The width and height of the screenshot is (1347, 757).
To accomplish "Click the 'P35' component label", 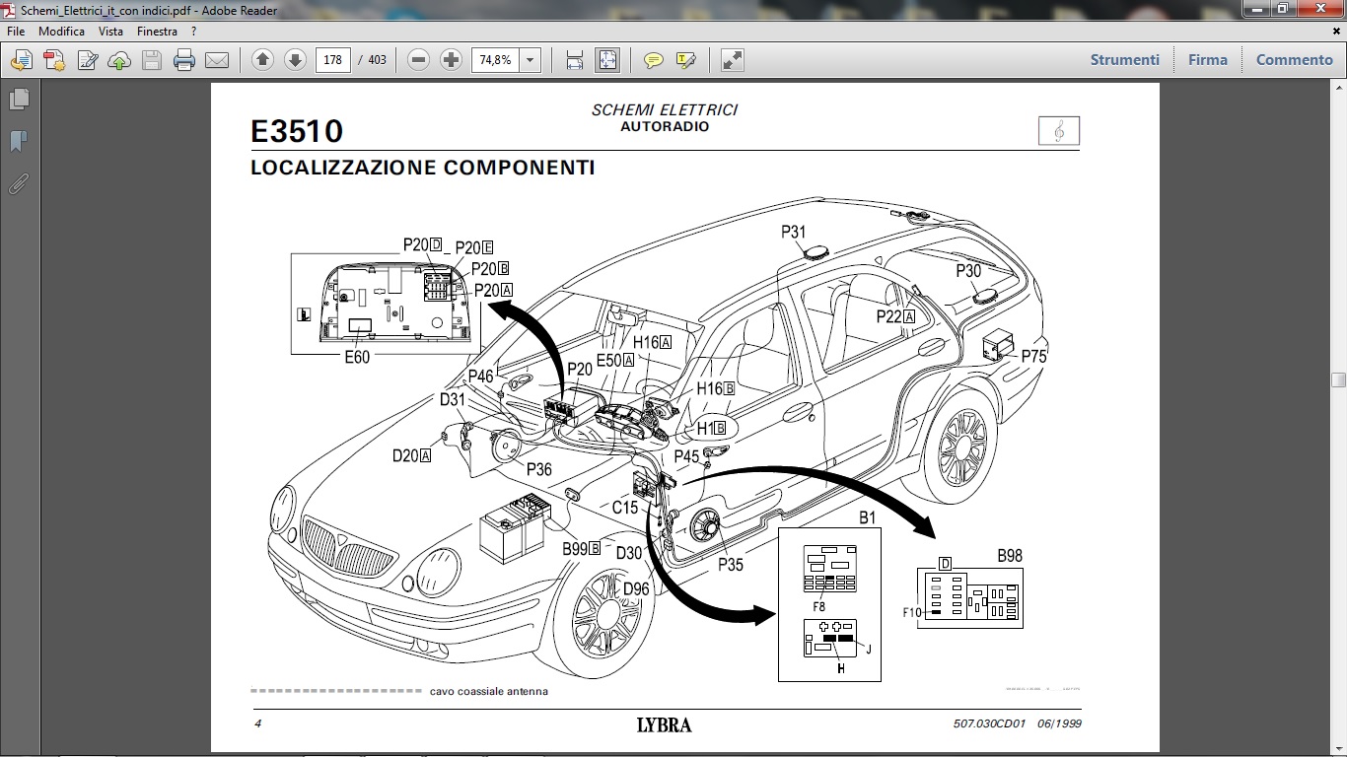I will coord(731,565).
